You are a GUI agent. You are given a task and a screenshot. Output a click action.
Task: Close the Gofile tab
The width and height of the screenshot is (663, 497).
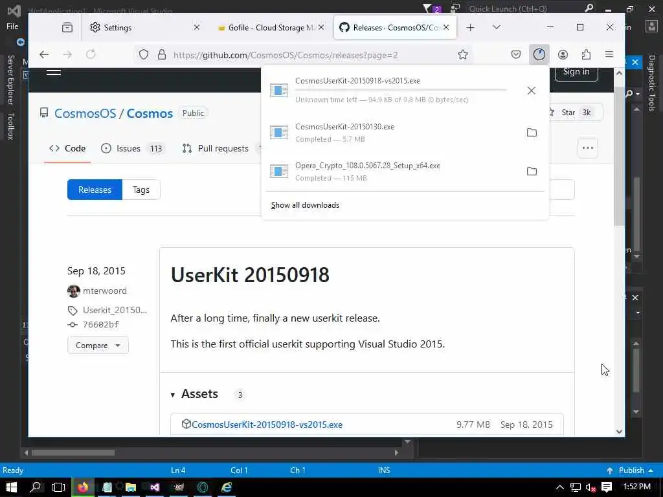(x=321, y=27)
